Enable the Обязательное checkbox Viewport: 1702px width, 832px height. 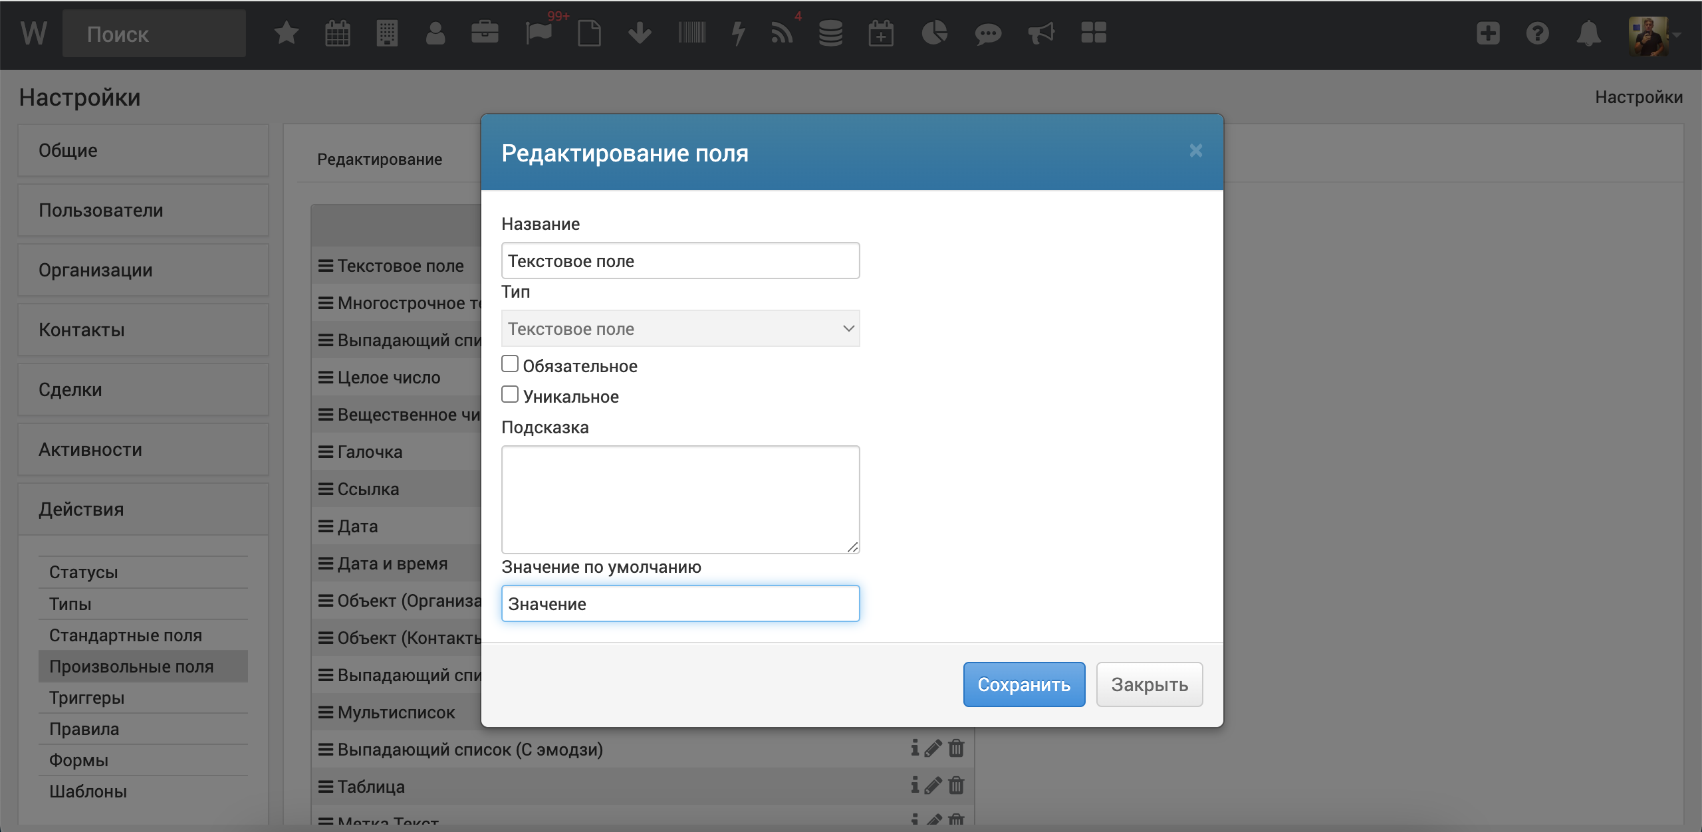510,364
